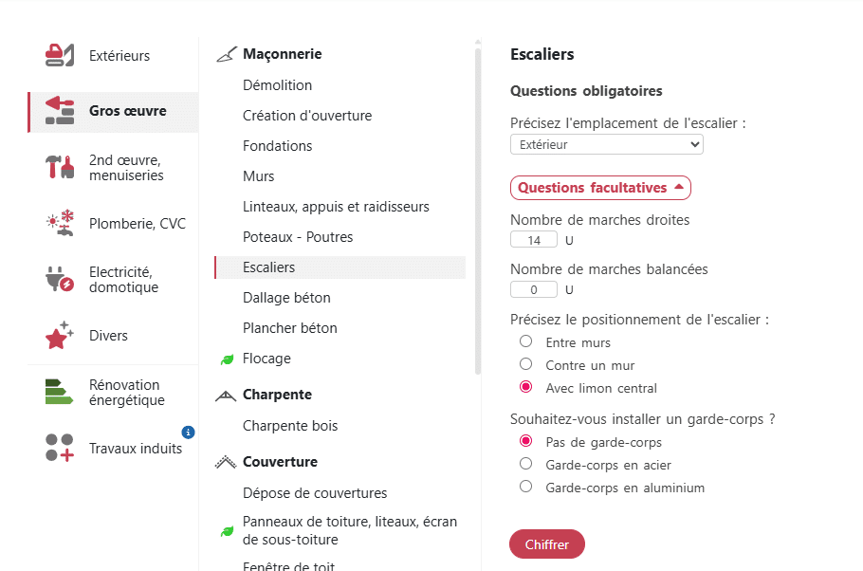Screen dimensions: 863x571
Task: Click the Charpente section header
Action: 277,395
